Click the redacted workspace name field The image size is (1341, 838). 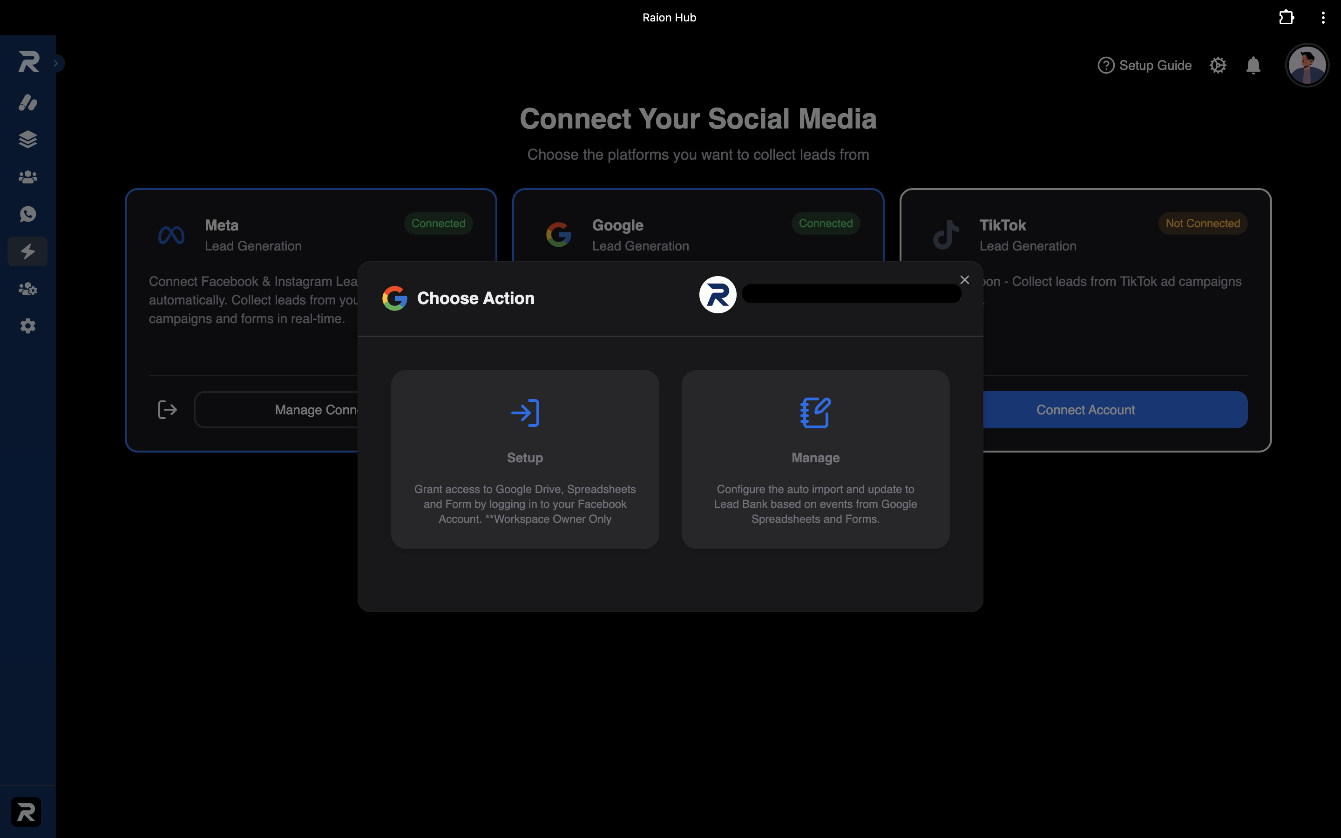pyautogui.click(x=852, y=294)
